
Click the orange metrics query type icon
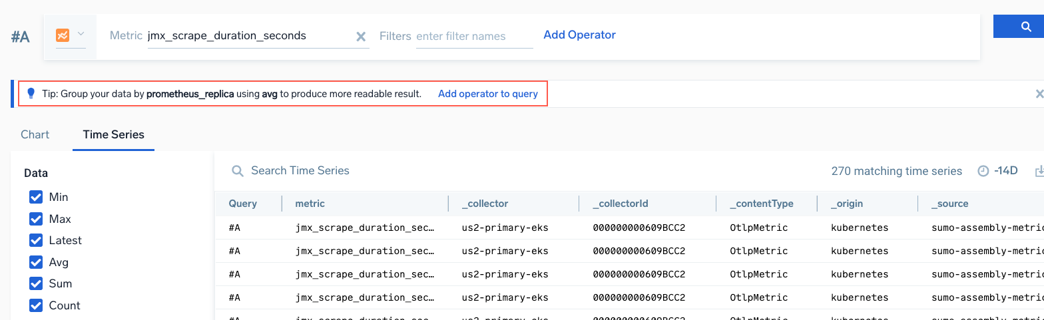(x=63, y=35)
